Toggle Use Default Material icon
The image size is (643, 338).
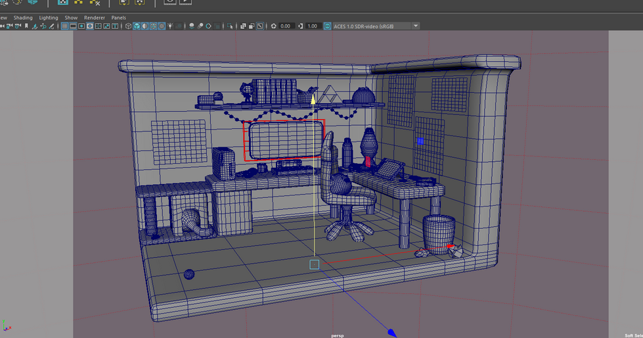pyautogui.click(x=144, y=26)
